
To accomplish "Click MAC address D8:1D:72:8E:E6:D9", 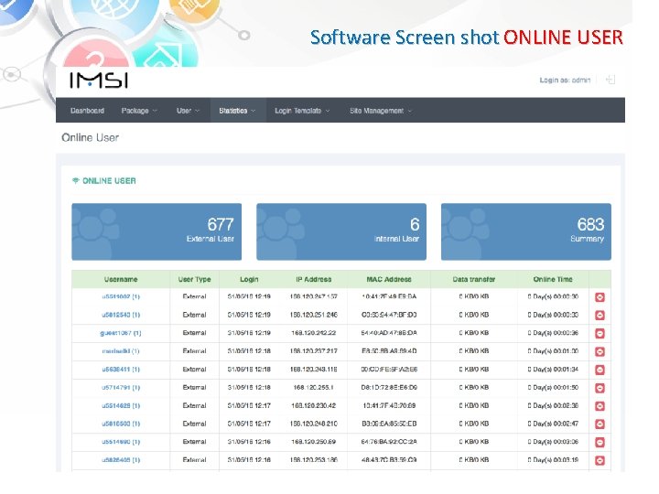I will pos(389,387).
